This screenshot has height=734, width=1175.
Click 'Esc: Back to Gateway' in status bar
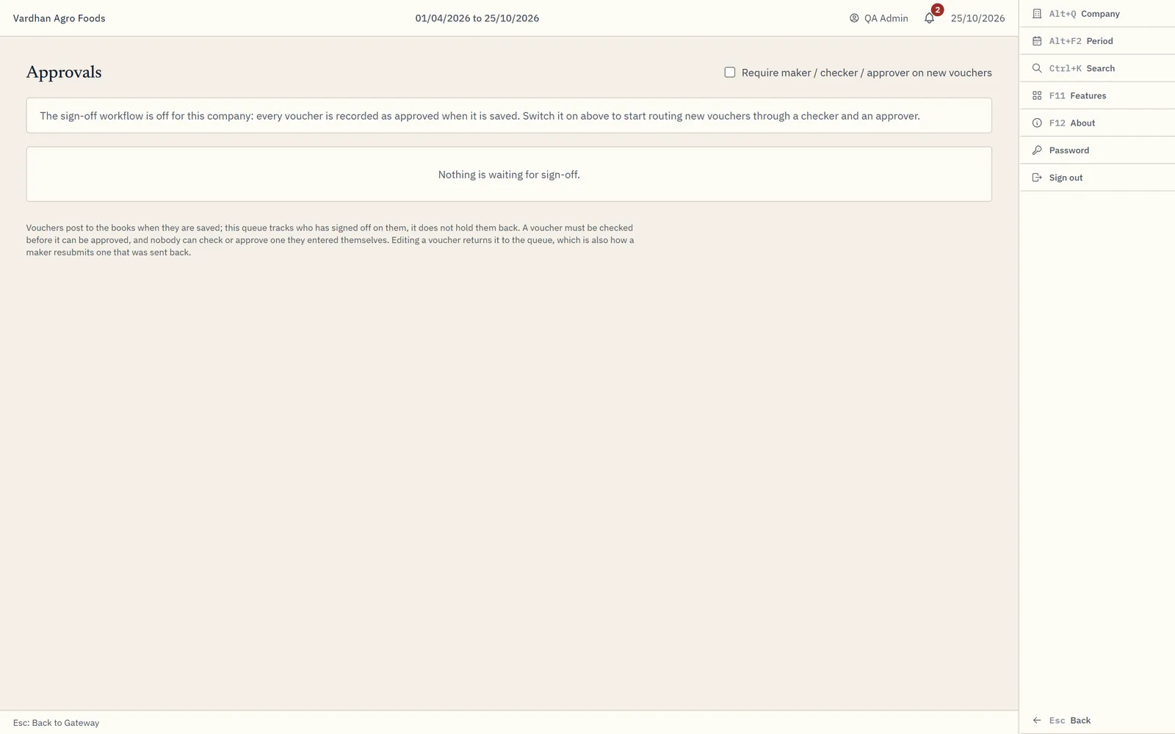[56, 723]
